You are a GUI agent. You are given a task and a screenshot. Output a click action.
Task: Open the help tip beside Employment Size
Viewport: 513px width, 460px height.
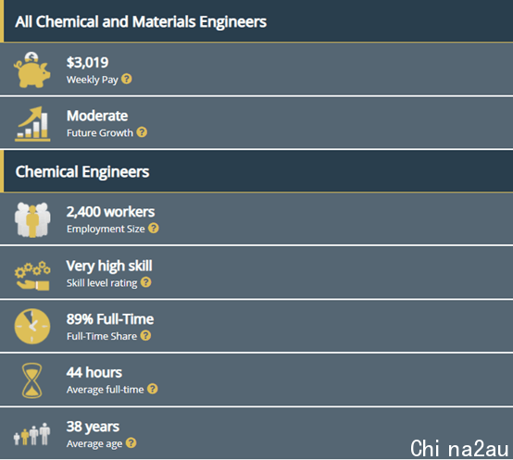coord(154,228)
